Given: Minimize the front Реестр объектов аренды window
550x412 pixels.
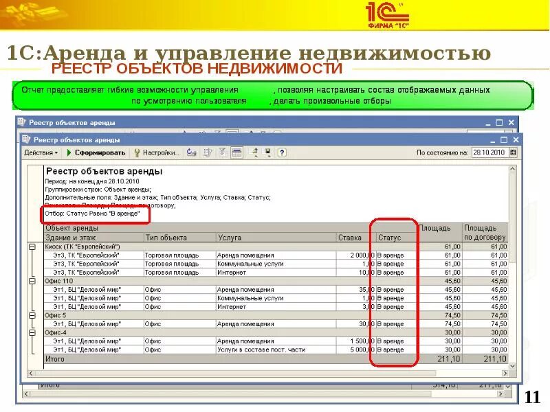Looking at the screenshot, I should point(492,140).
